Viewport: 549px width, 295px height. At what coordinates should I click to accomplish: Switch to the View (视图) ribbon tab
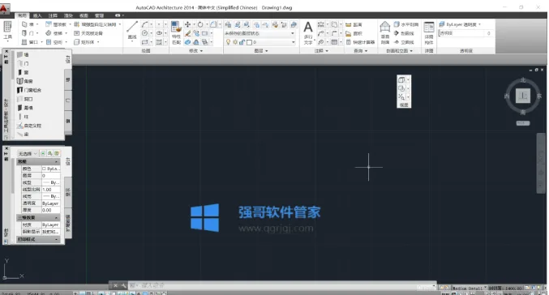tap(84, 15)
